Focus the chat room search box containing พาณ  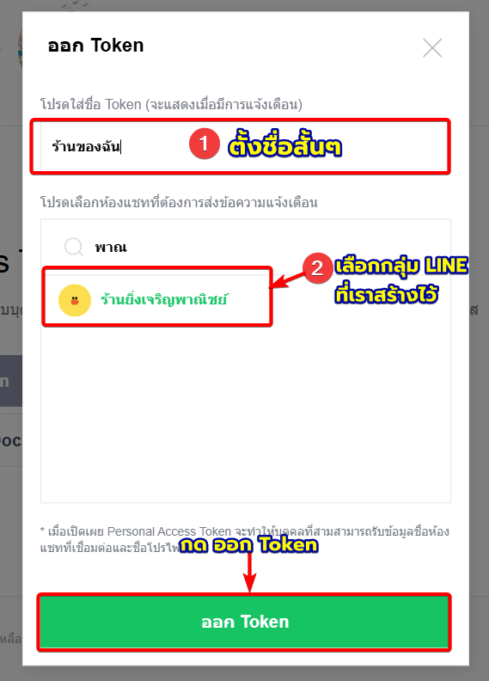246,247
